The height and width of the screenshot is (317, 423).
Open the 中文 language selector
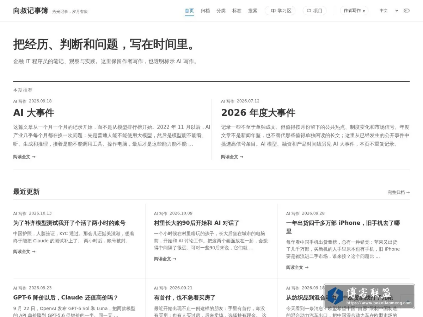(x=389, y=11)
